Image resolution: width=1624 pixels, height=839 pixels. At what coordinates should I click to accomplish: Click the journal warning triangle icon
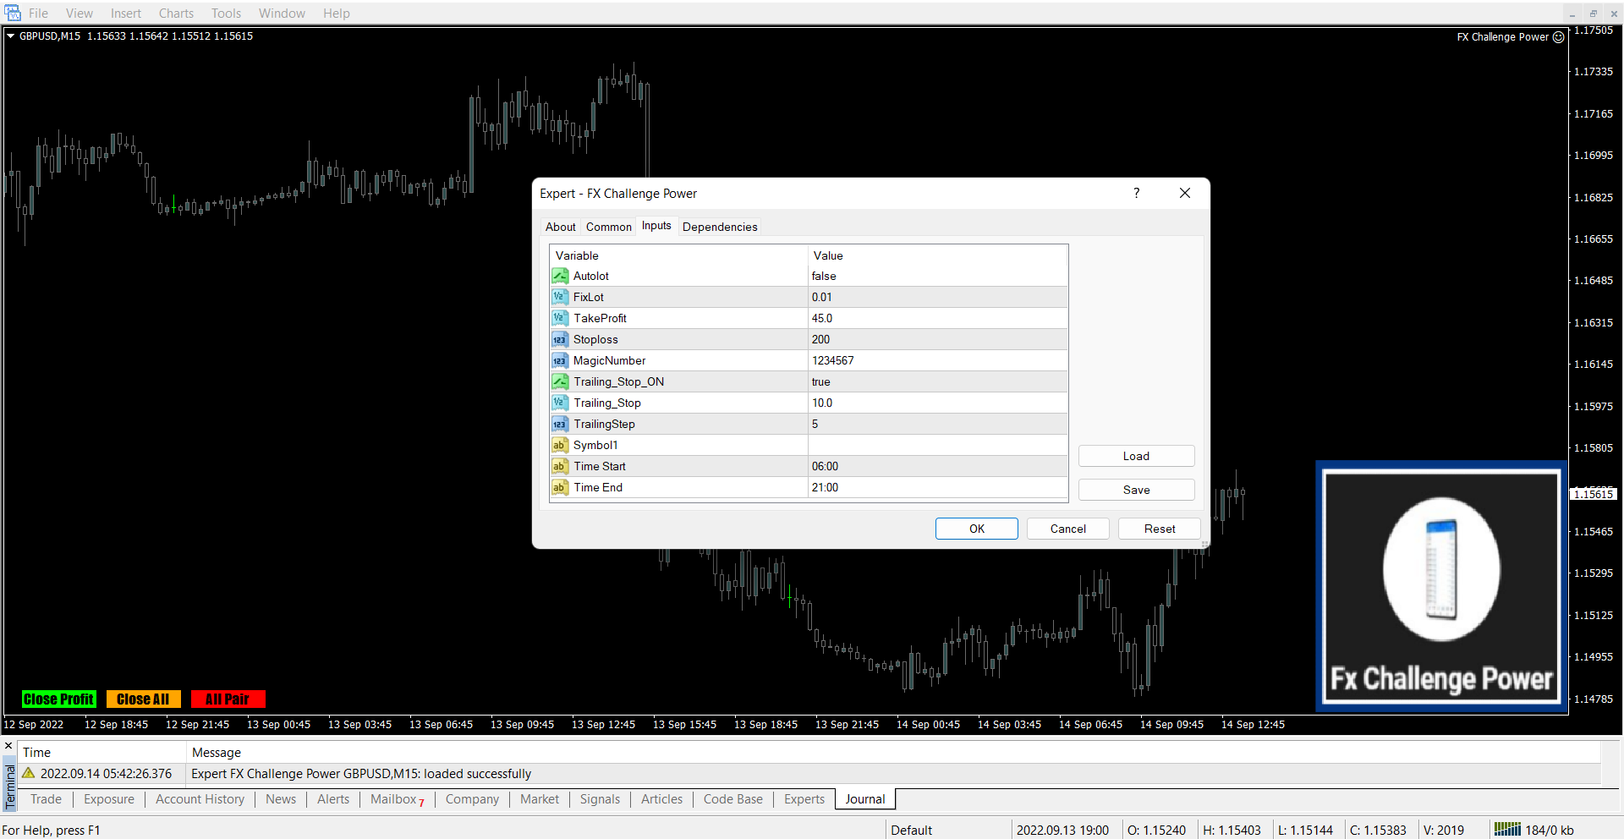pyautogui.click(x=29, y=773)
